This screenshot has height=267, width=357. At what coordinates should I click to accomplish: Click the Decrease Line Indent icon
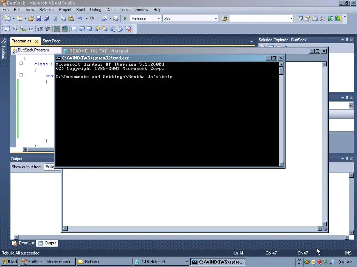40,29
